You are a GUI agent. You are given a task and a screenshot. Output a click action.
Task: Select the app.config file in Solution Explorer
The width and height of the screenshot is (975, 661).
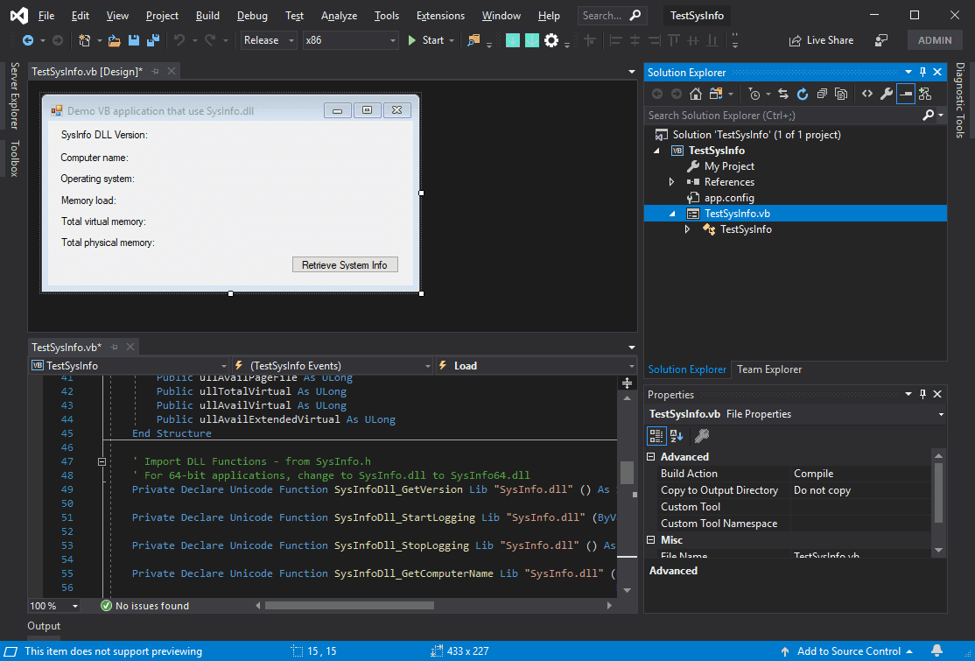click(729, 198)
